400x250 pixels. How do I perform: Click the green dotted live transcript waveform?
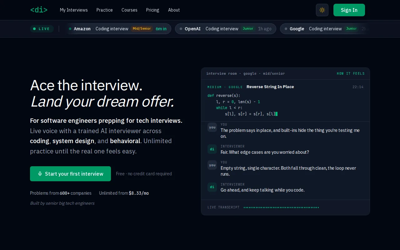click(x=281, y=207)
